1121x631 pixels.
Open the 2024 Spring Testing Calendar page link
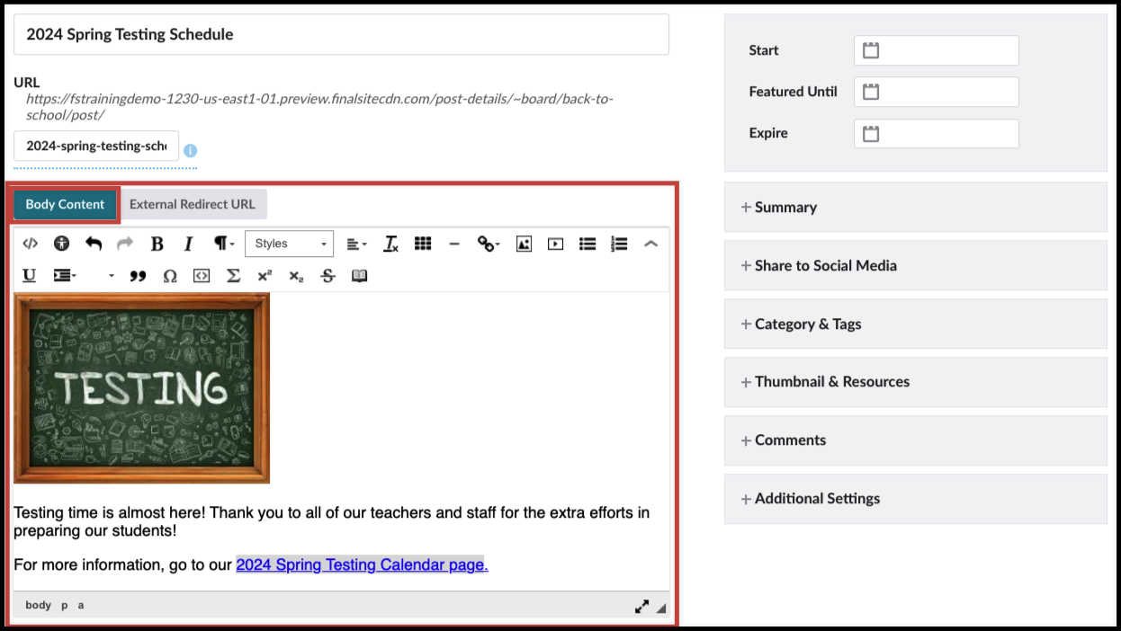click(x=360, y=564)
